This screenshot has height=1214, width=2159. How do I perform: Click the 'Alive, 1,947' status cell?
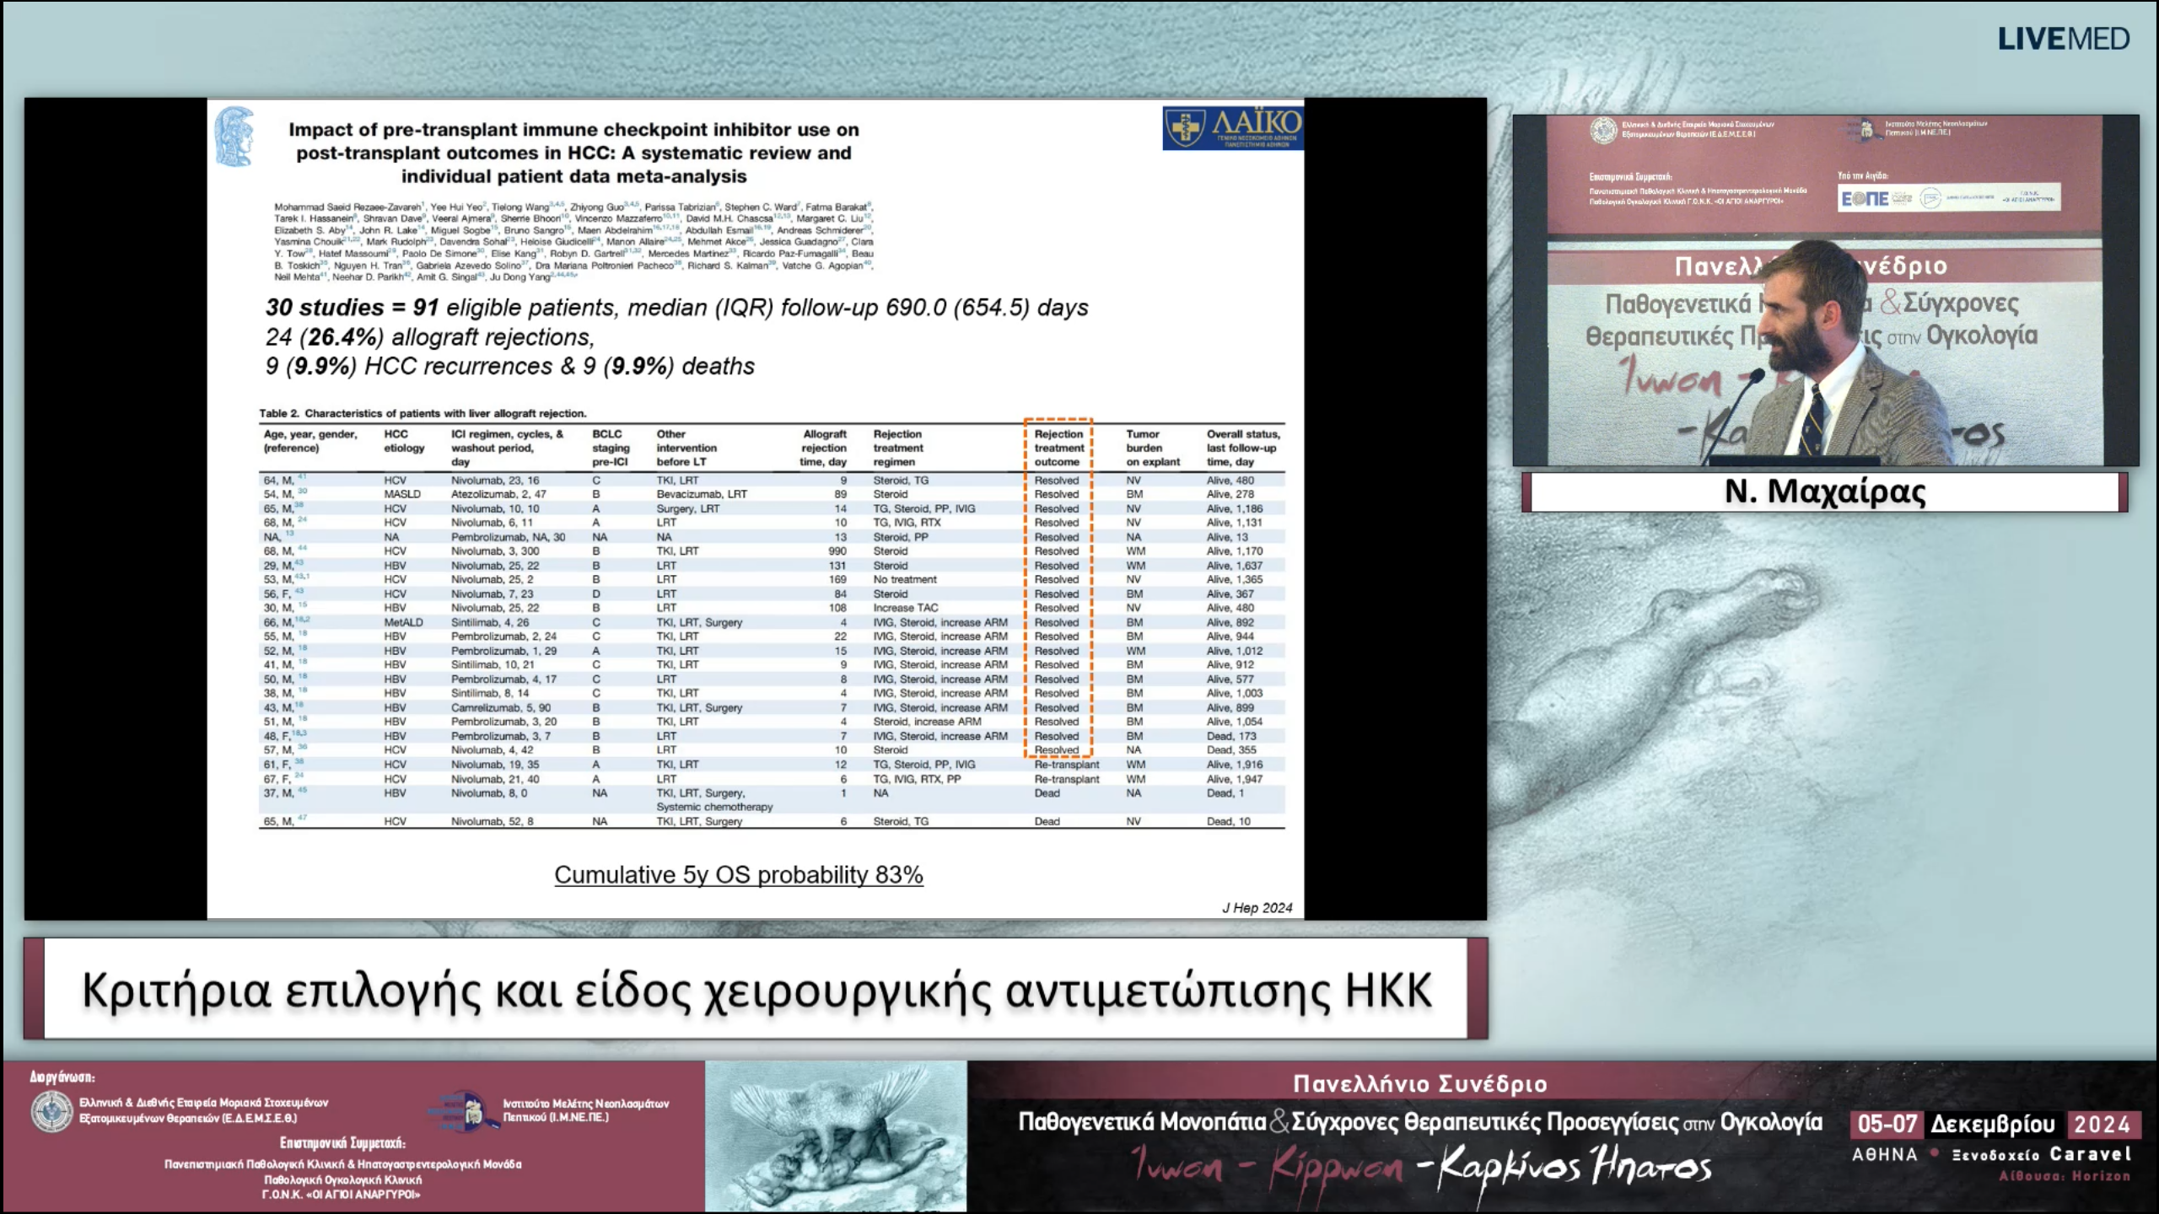pyautogui.click(x=1235, y=779)
